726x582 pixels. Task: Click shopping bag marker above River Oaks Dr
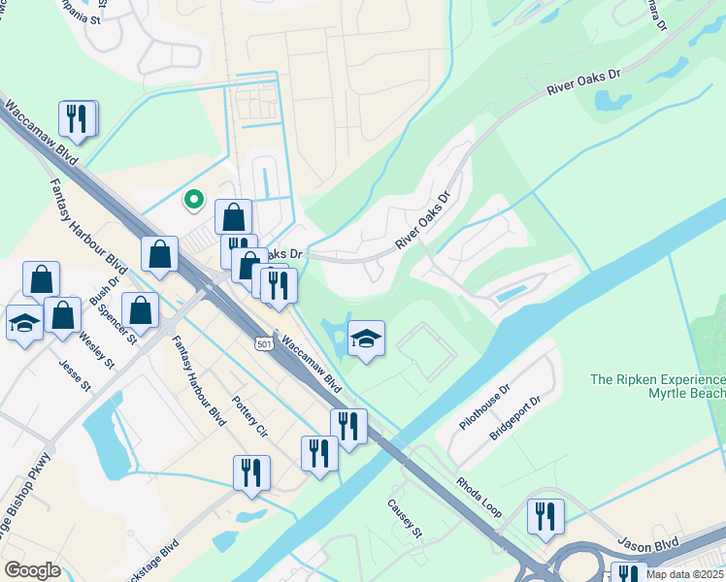coord(233,217)
